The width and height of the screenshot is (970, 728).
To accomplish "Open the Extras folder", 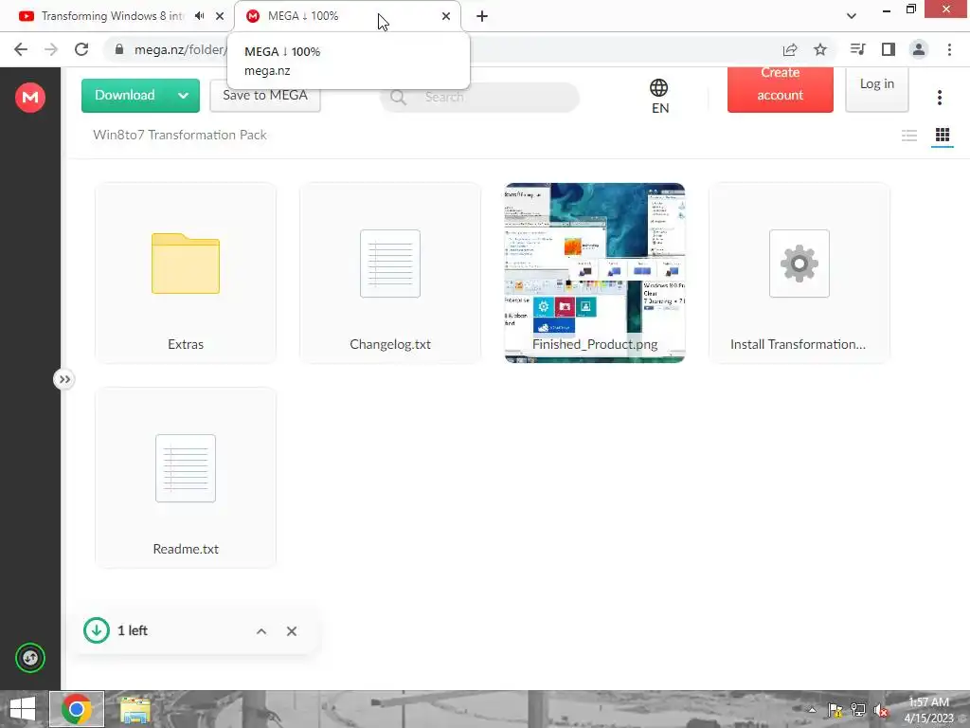I will pyautogui.click(x=186, y=272).
